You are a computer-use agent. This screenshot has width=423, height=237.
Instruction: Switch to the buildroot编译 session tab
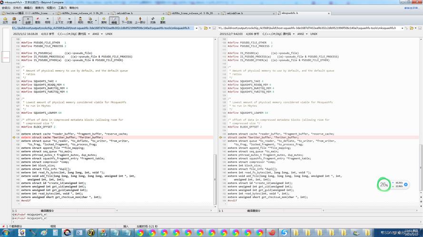click(x=28, y=13)
